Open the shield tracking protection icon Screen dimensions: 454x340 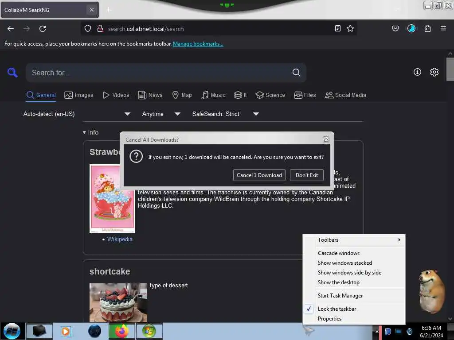[x=88, y=29]
